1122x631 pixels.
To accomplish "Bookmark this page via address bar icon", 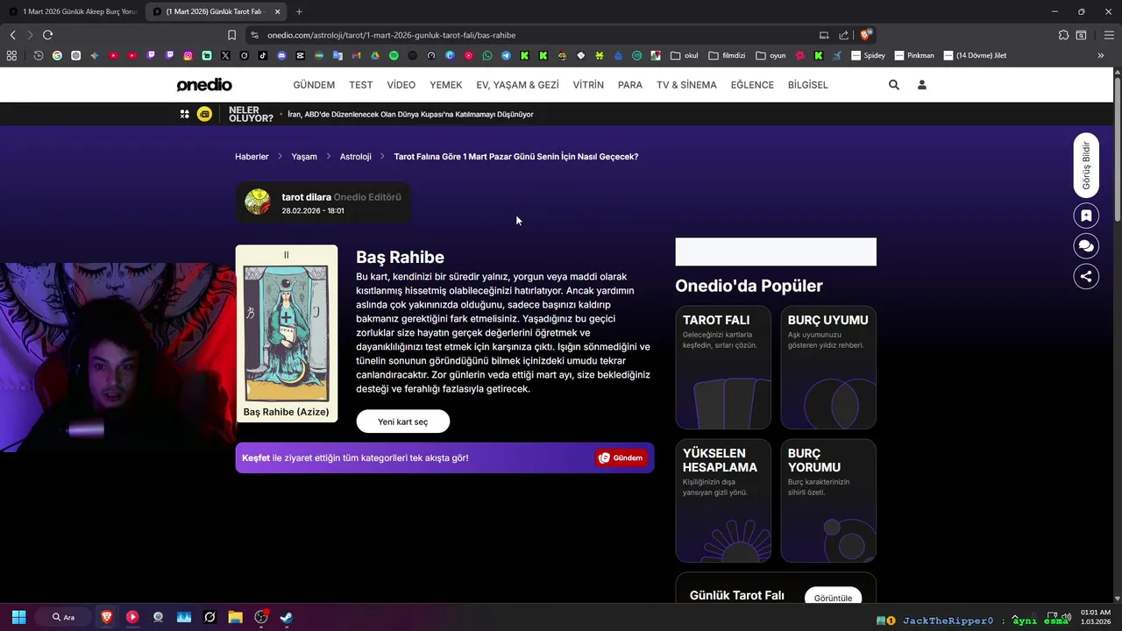I will [231, 35].
